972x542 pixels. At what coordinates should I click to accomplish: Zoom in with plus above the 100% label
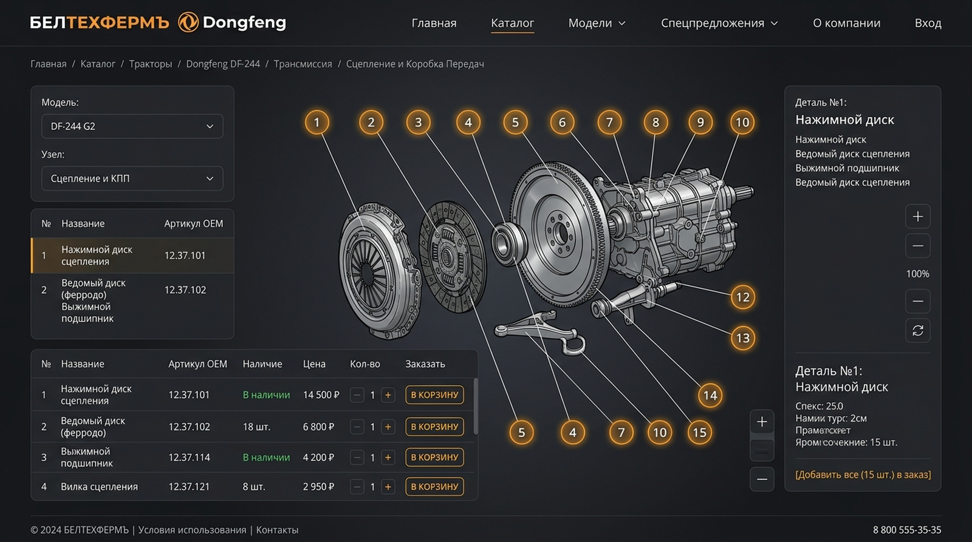[918, 216]
